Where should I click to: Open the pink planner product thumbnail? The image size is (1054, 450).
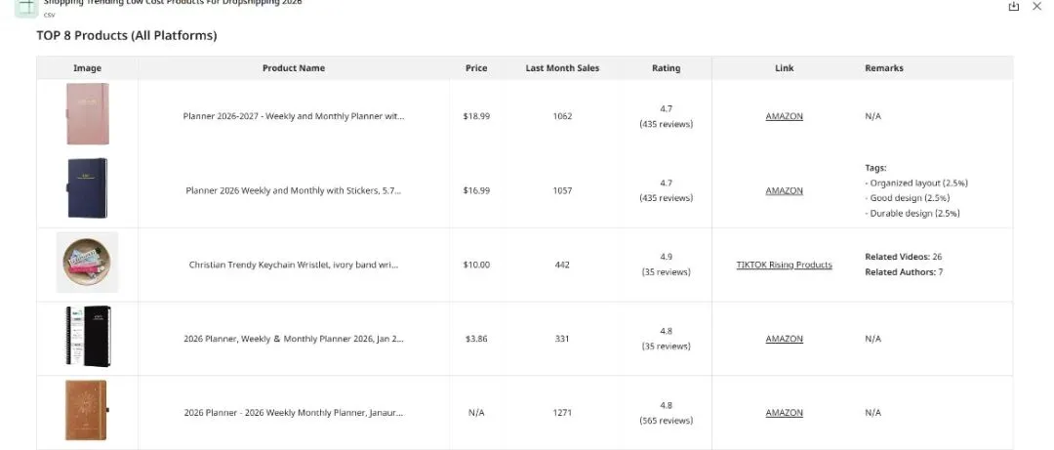[87, 115]
